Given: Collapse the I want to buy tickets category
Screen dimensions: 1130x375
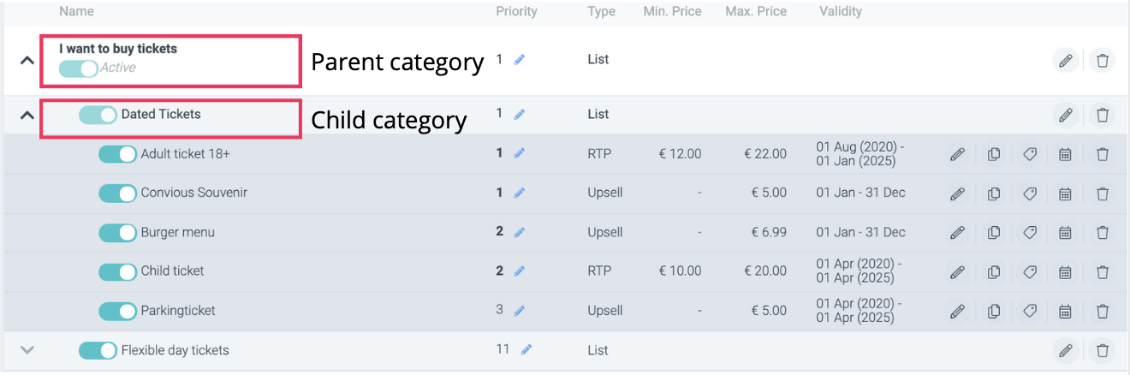Looking at the screenshot, I should (x=27, y=61).
